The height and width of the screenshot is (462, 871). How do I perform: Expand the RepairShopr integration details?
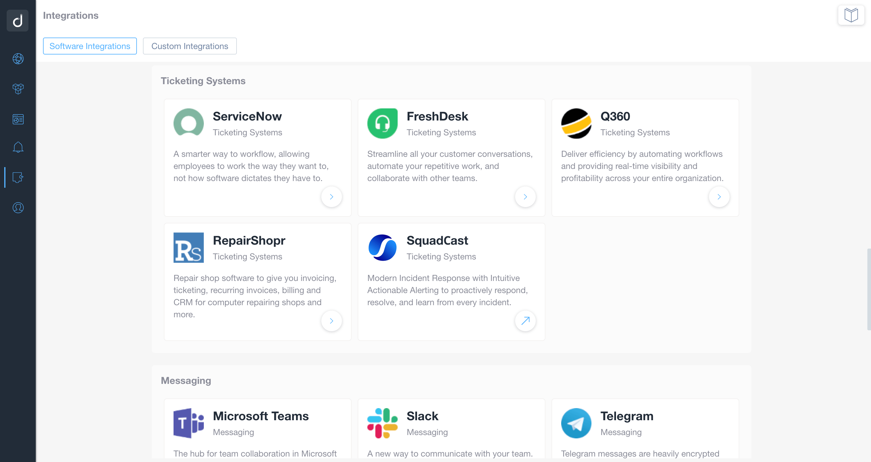pos(332,321)
